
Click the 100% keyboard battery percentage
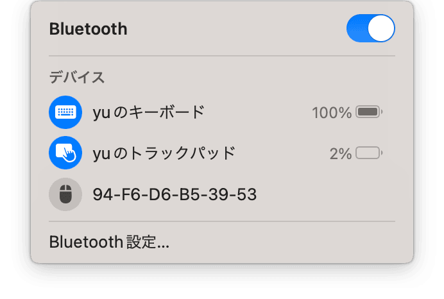click(332, 113)
